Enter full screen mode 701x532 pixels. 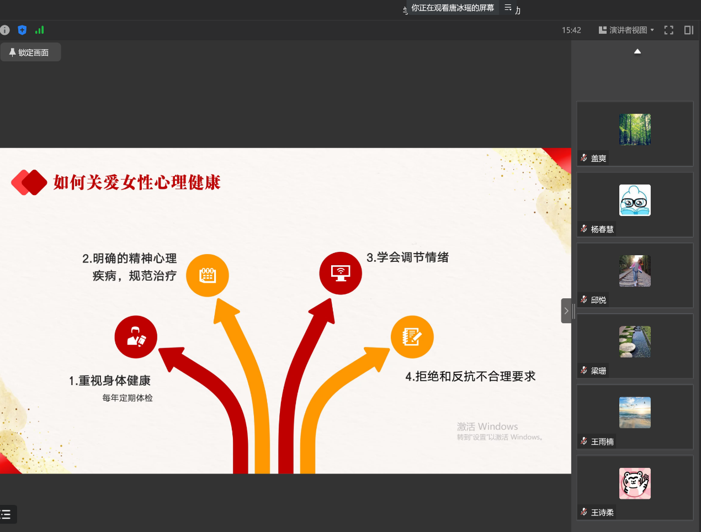(668, 30)
